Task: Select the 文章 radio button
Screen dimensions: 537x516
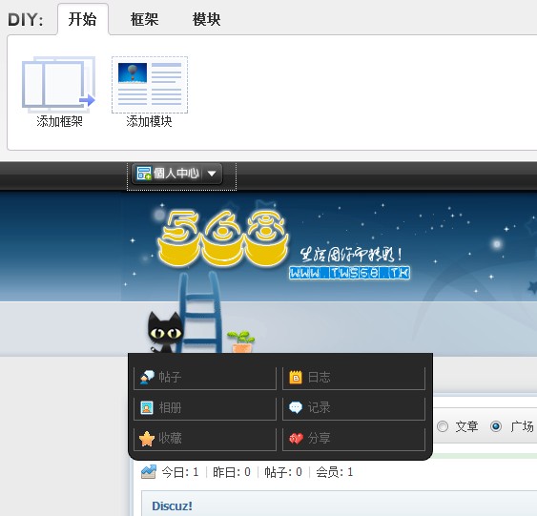Action: (443, 426)
